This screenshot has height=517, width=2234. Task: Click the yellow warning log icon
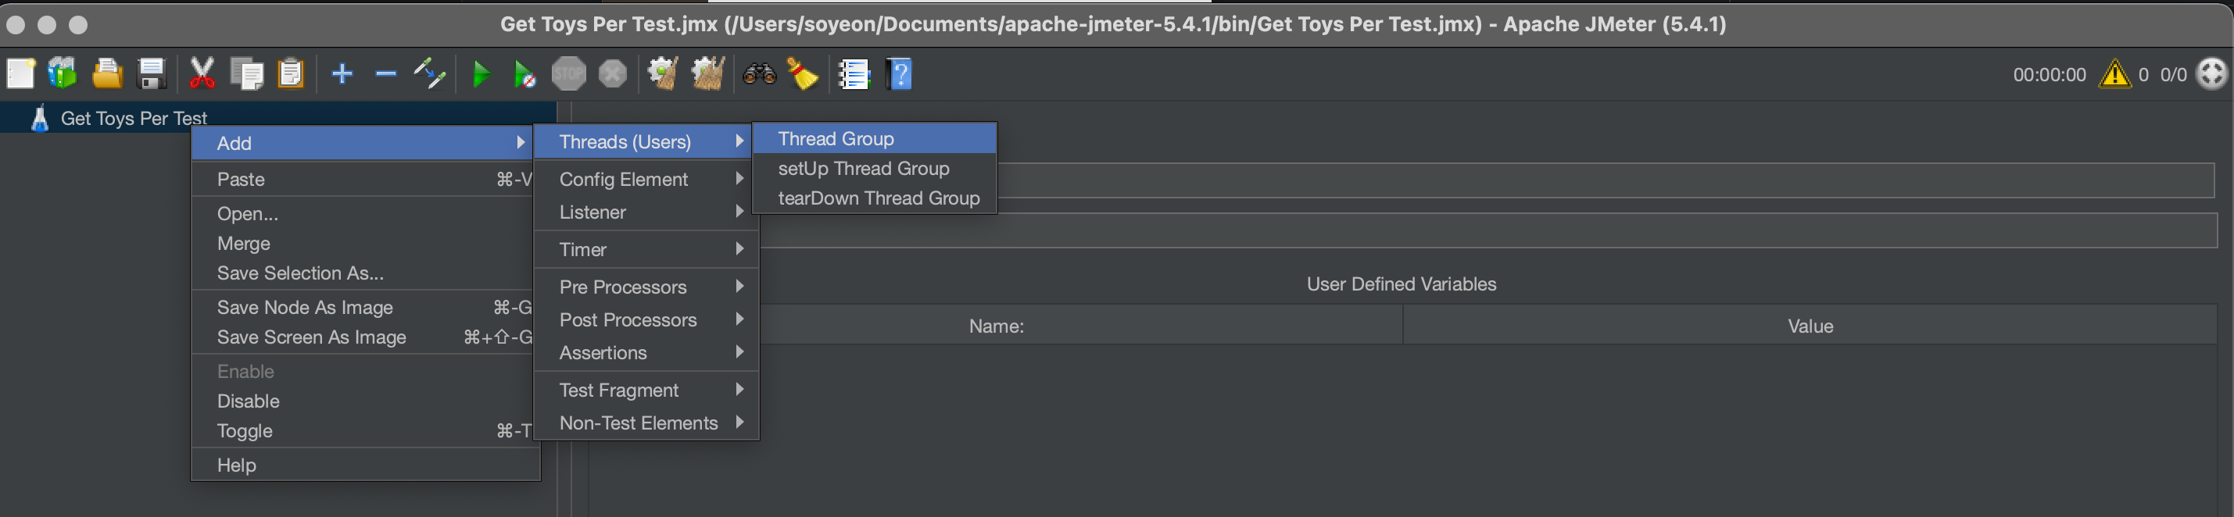[x=2114, y=73]
